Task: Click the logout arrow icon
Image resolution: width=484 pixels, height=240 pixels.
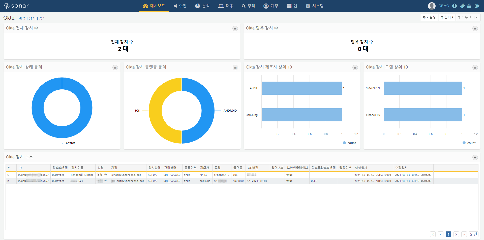Action: tap(477, 6)
